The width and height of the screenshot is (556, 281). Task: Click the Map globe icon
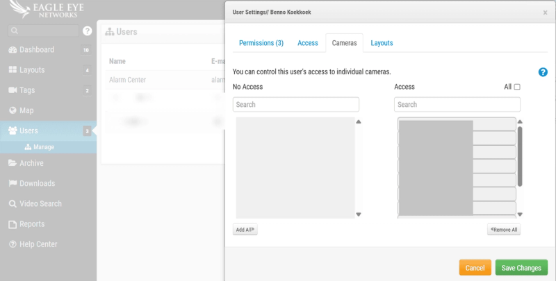click(x=13, y=110)
